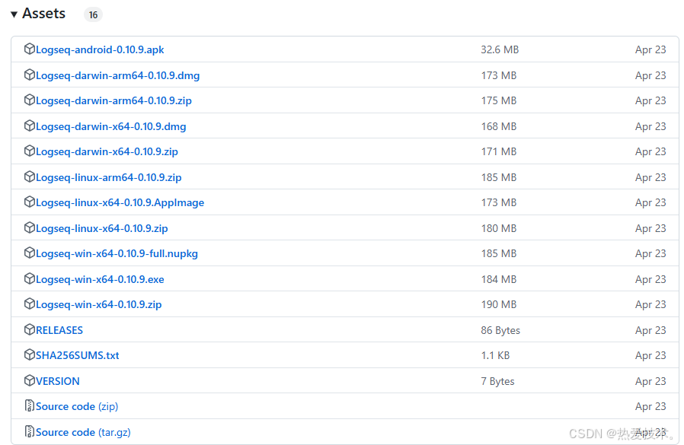
Task: Click the archive icon beside Source code (tar.gz)
Action: point(29,431)
